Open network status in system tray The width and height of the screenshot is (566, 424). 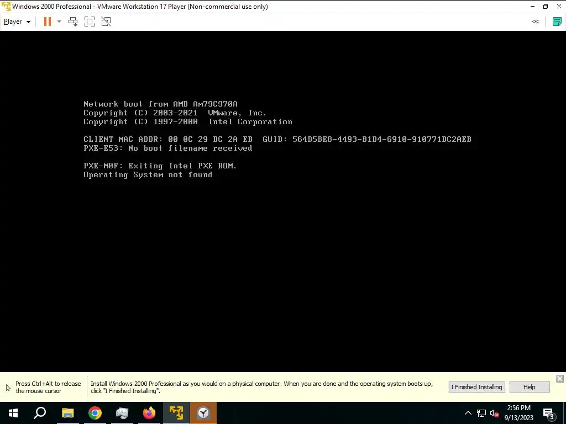pos(481,413)
